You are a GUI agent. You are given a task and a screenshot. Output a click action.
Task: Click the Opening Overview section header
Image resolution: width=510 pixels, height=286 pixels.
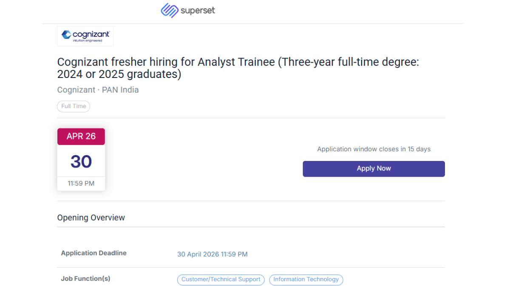tap(91, 217)
